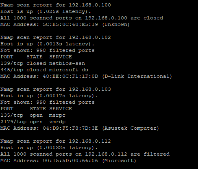Viewport: 198px width, 169px height.
Task: Click the D-Link International vendor text
Action: 137,76
